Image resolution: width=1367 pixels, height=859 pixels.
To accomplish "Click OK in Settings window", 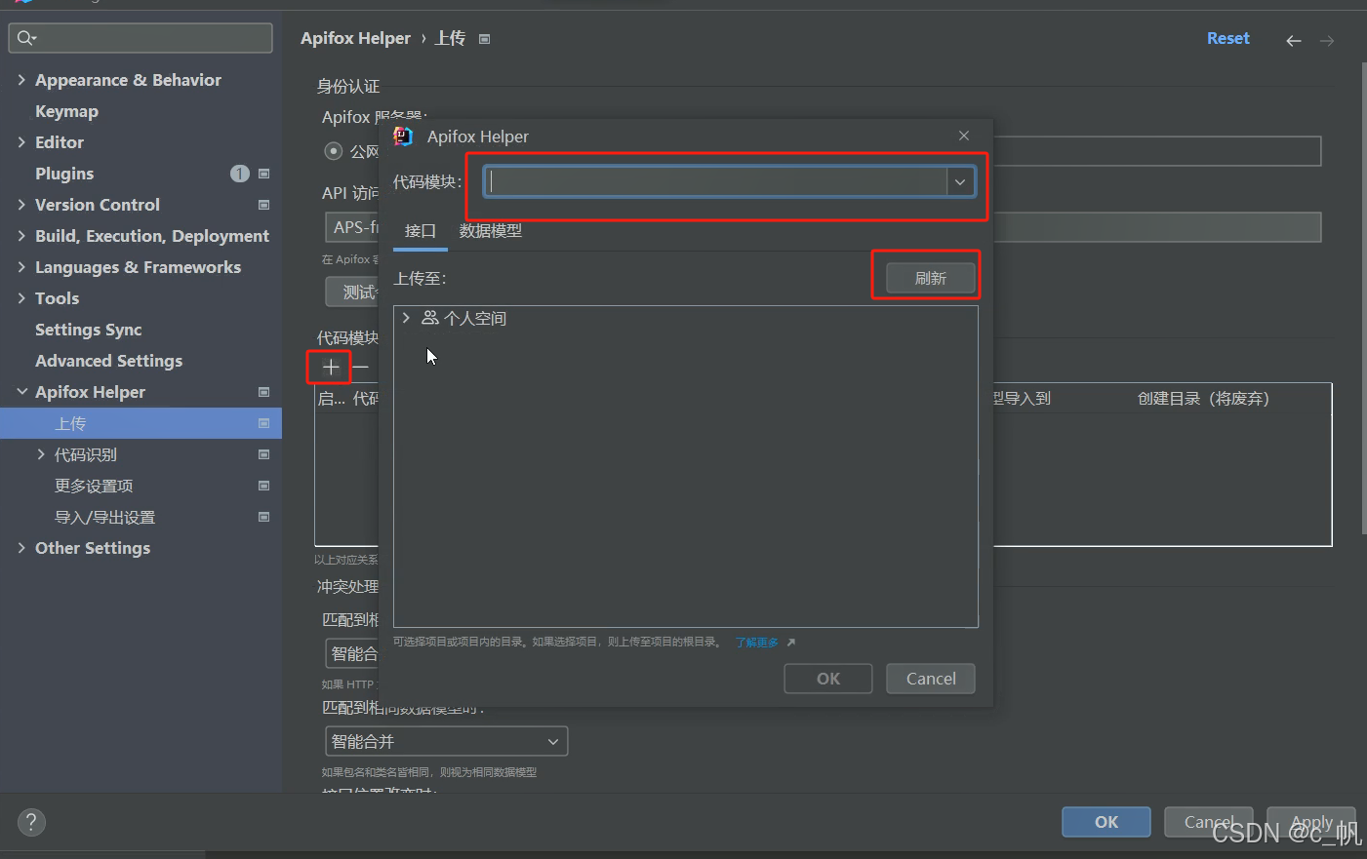I will pos(1106,822).
